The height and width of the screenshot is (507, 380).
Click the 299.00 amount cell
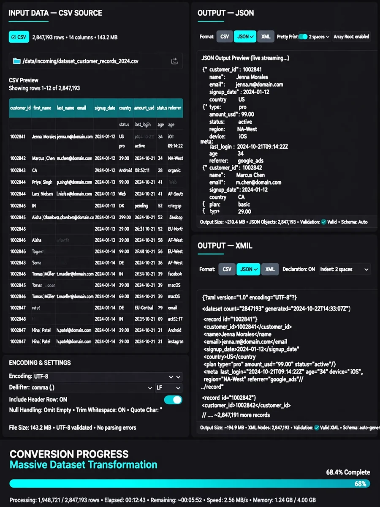pos(125,217)
